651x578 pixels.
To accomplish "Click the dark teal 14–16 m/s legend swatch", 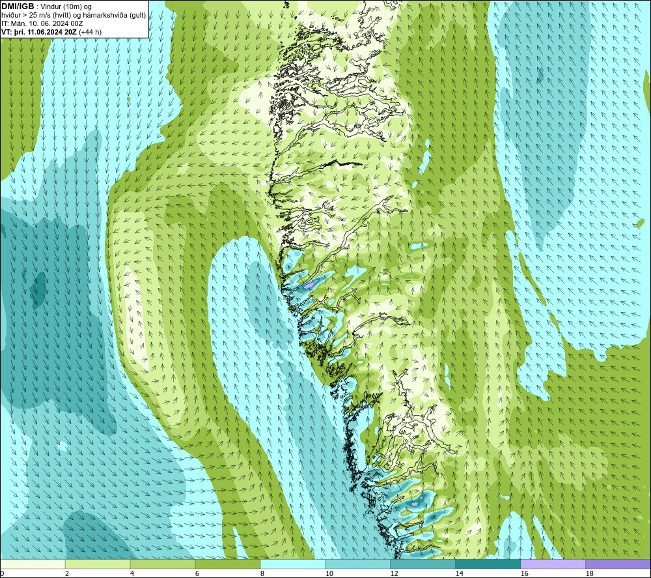I will (488, 564).
